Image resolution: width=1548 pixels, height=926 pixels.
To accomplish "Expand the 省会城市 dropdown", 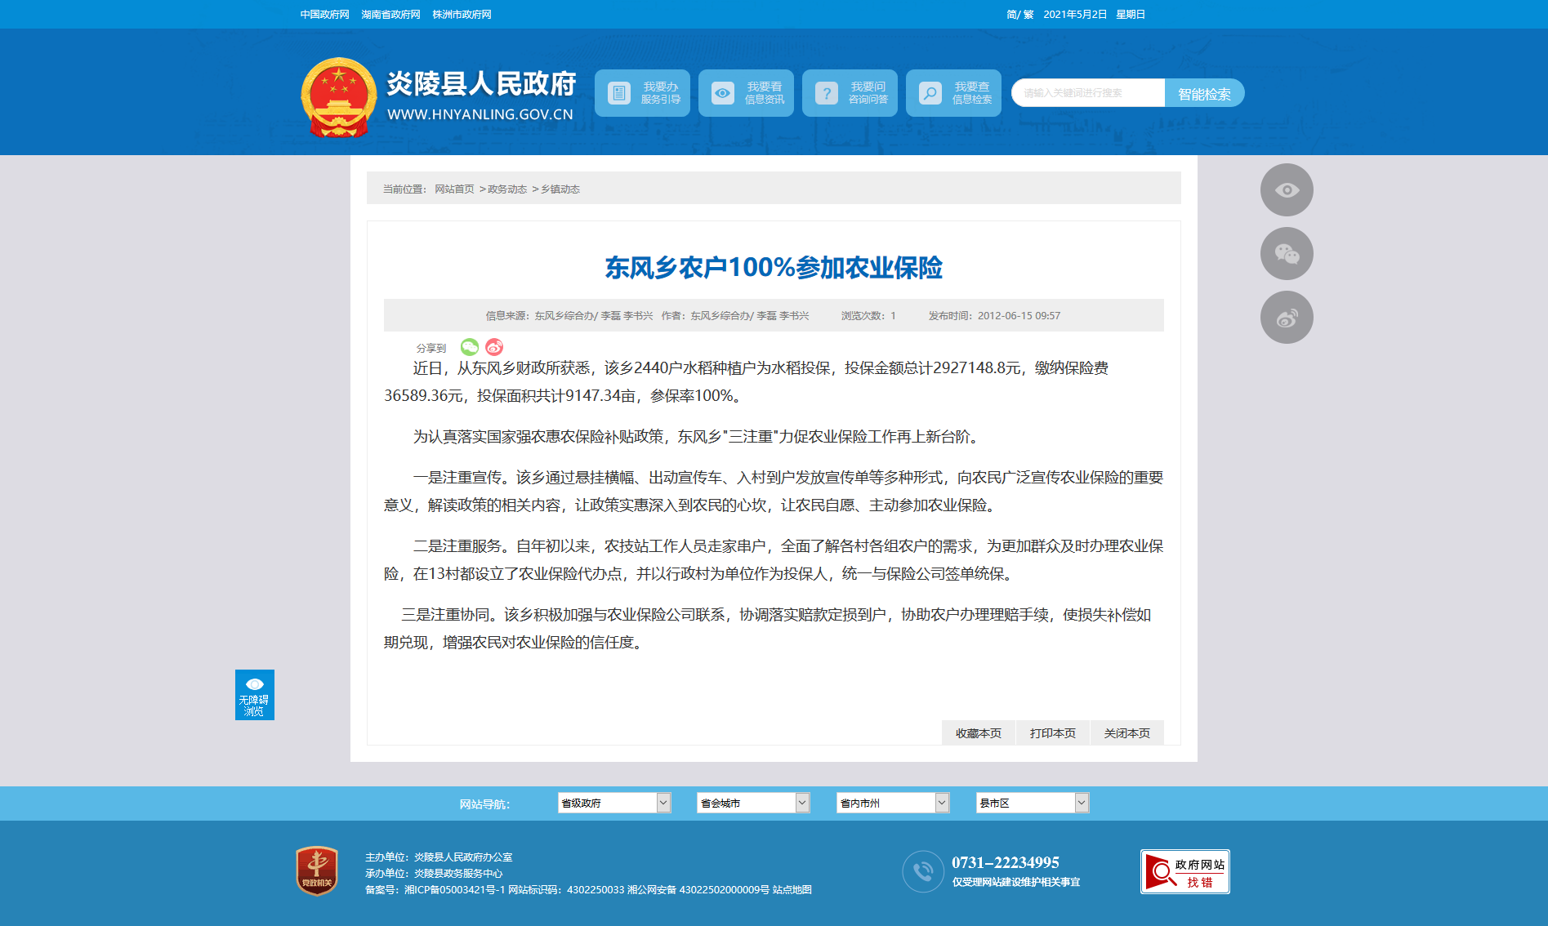I will (x=753, y=803).
